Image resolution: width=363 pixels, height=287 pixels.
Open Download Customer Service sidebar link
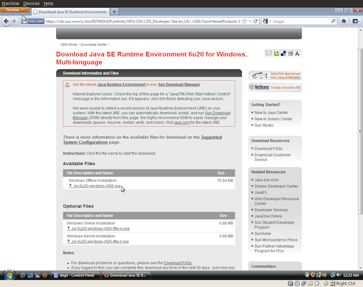(272, 157)
